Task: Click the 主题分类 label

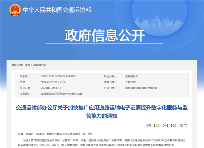Action: click(x=110, y=82)
